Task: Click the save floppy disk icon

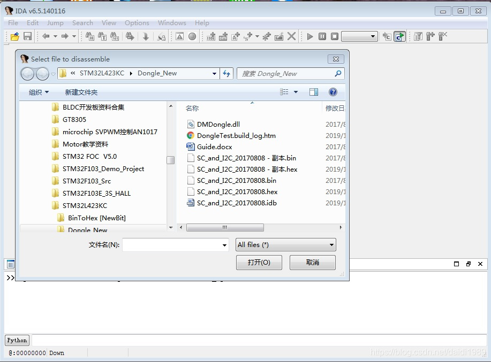Action: pyautogui.click(x=27, y=36)
